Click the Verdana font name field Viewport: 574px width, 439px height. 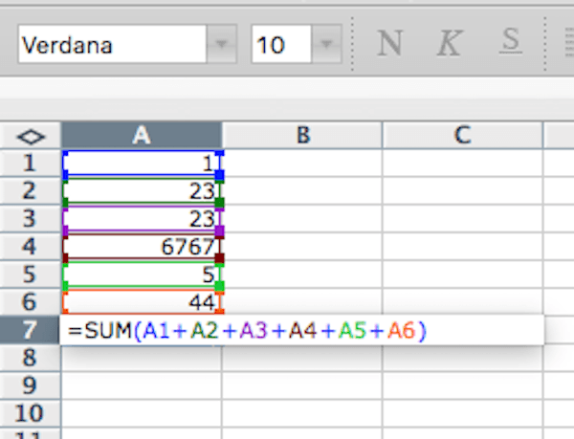pos(110,45)
